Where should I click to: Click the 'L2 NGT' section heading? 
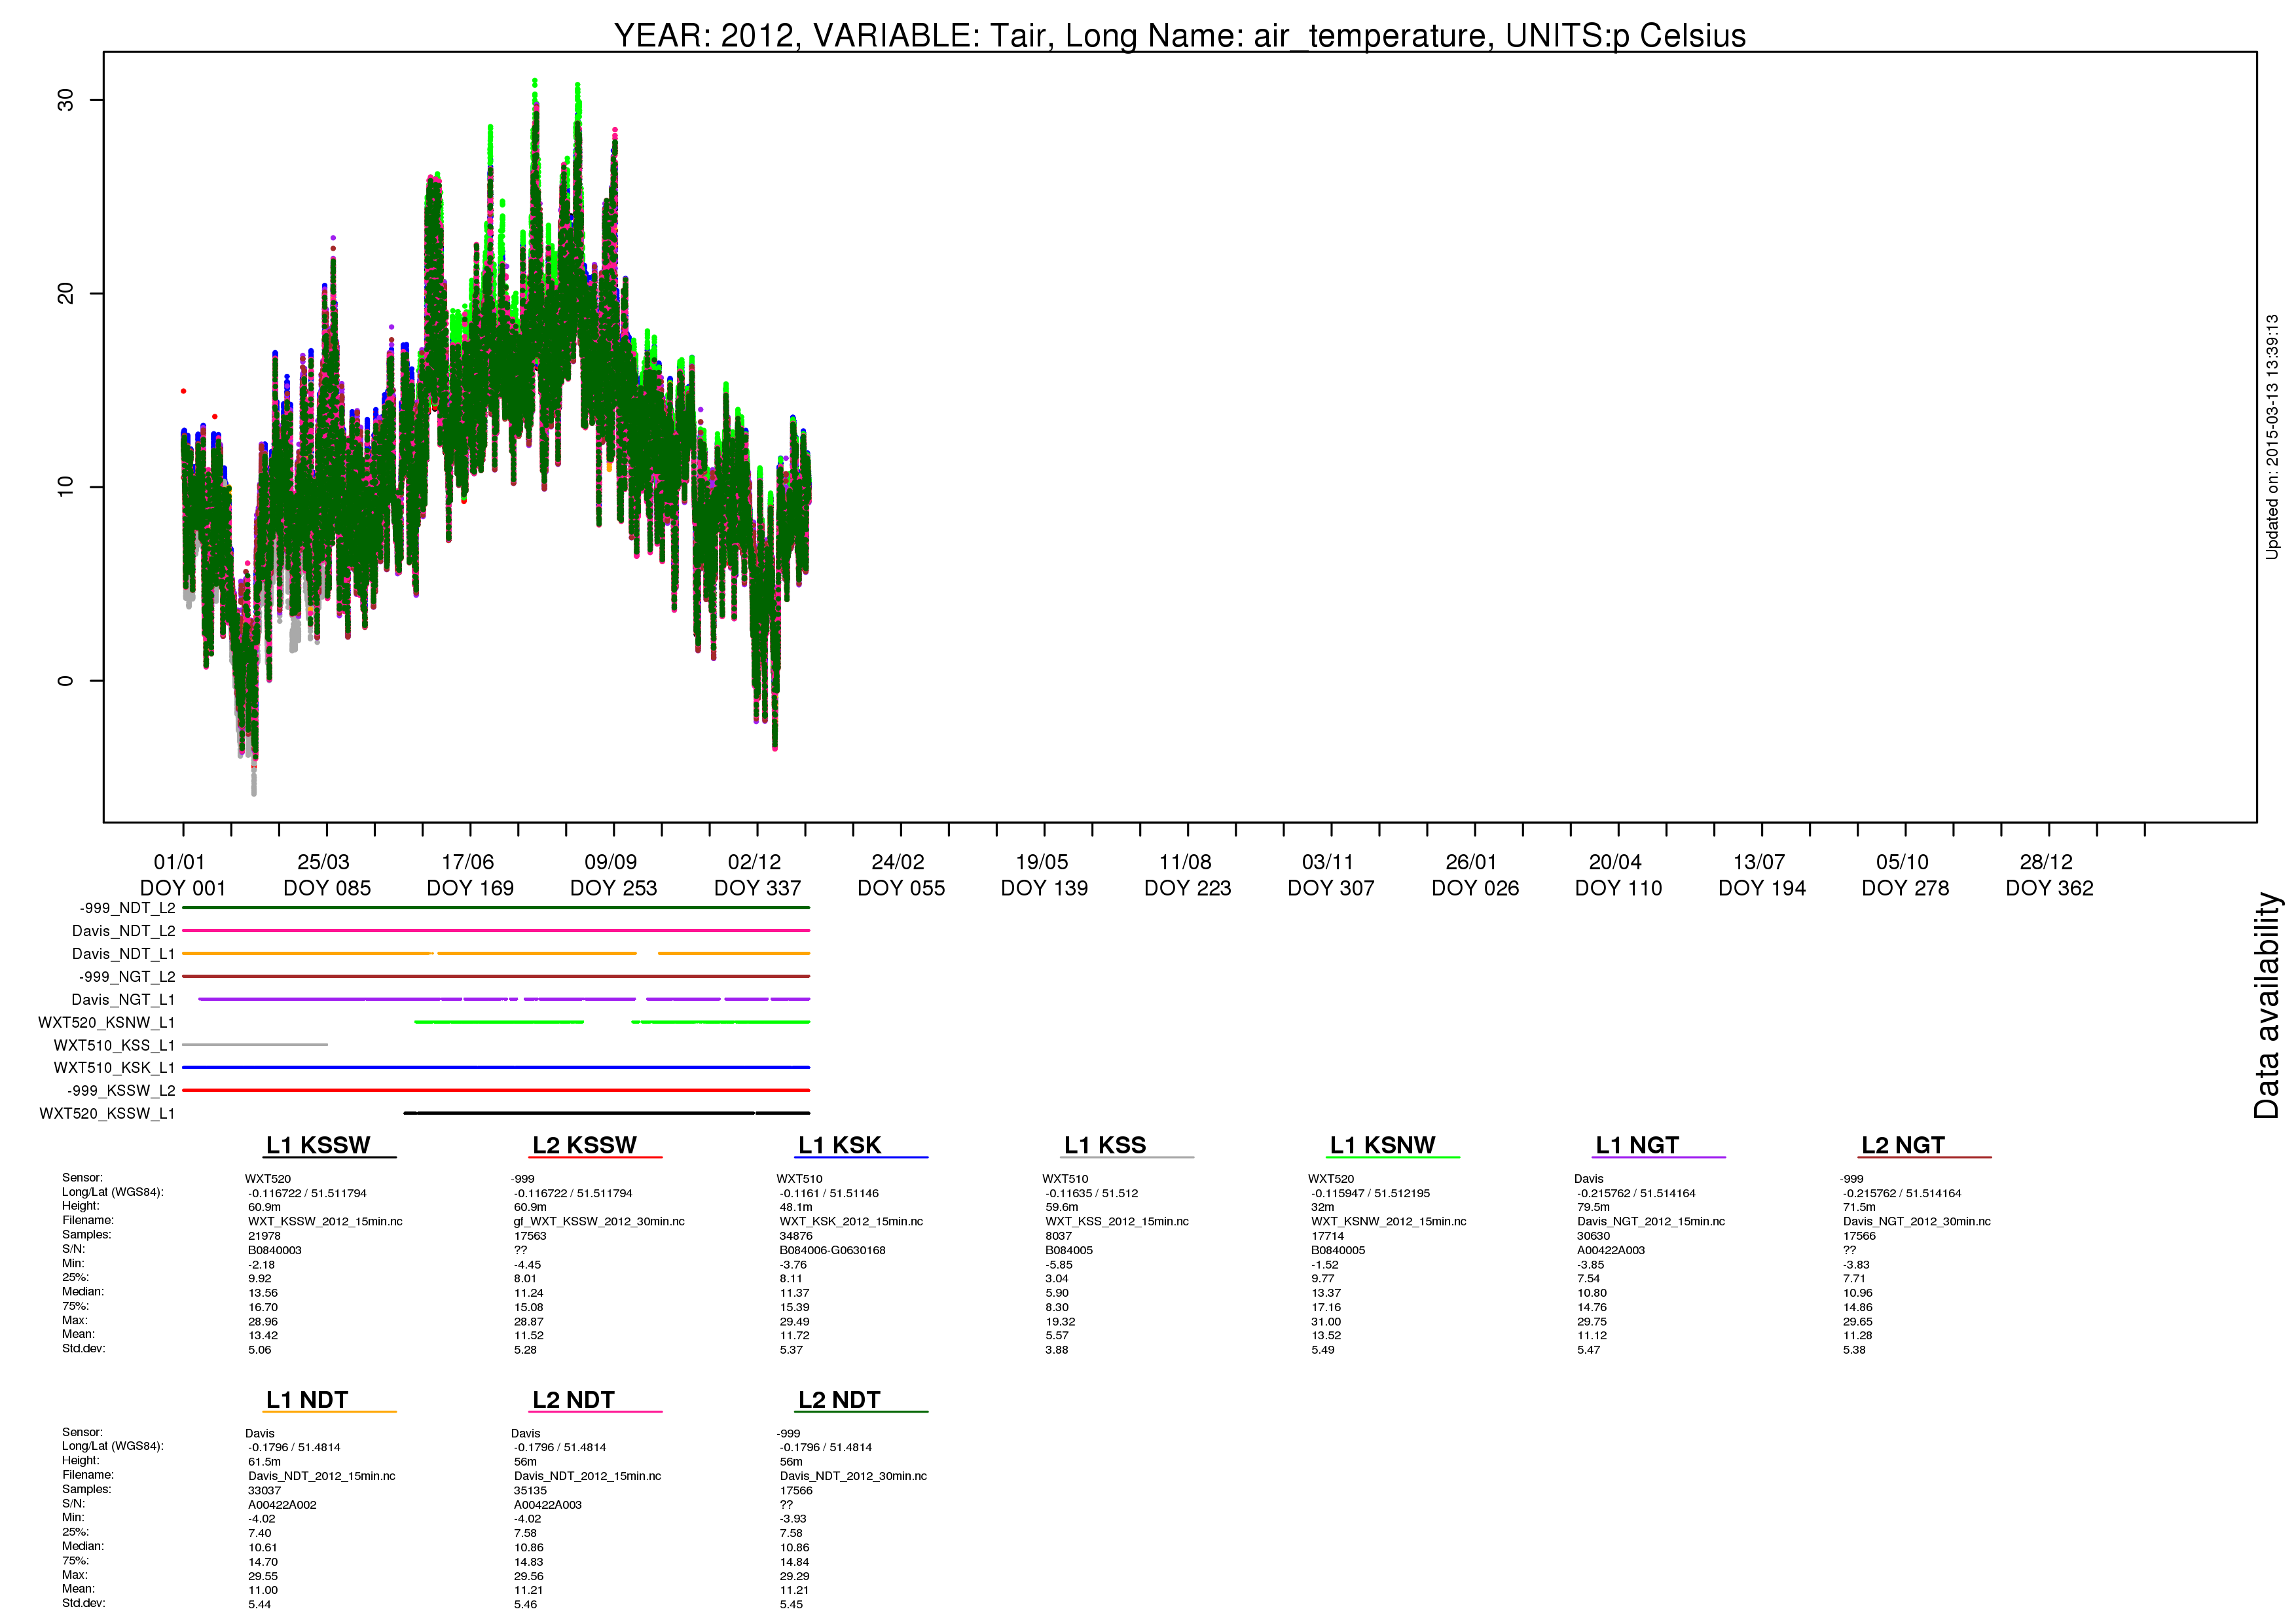[1903, 1146]
